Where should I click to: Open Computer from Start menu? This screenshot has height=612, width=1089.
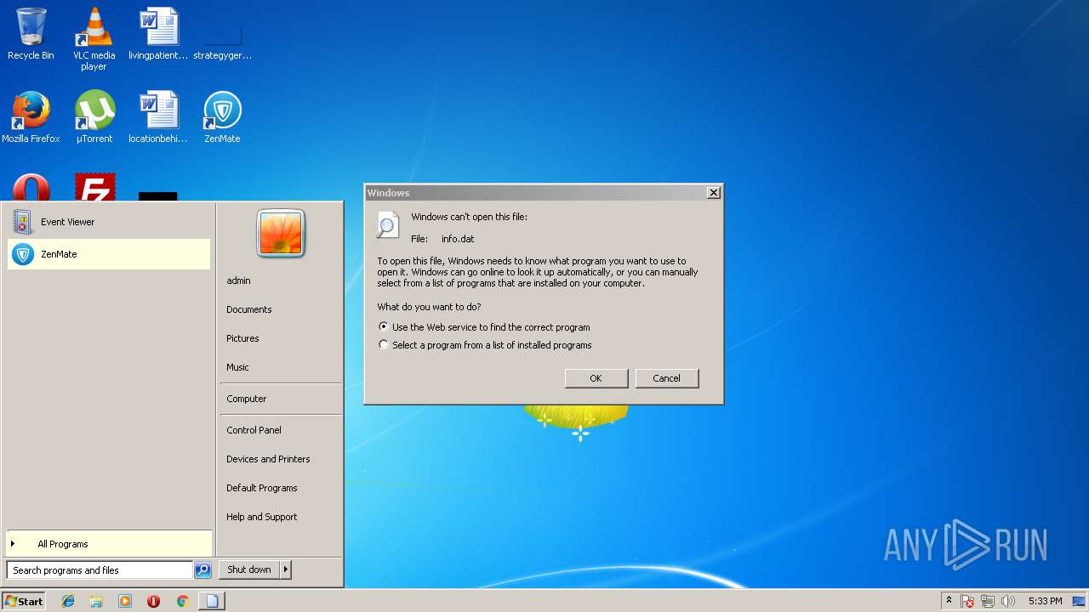246,399
